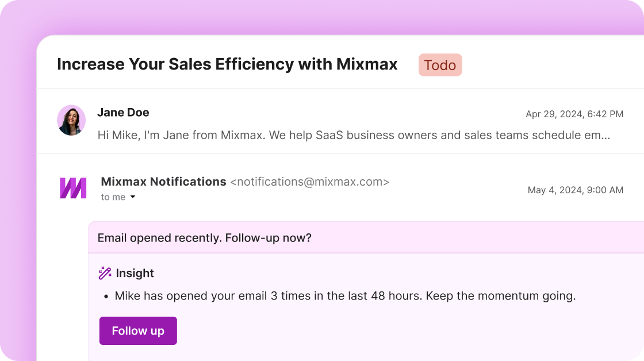Select the Todo status label

click(440, 65)
